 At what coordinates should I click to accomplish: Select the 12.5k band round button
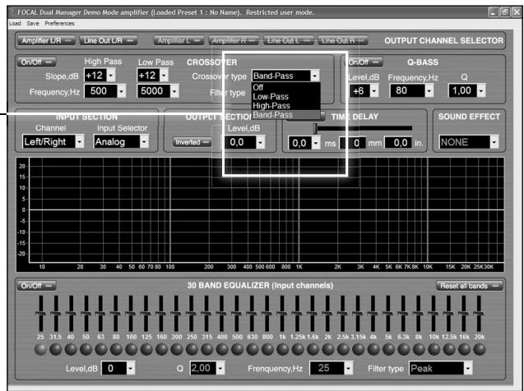click(x=449, y=349)
